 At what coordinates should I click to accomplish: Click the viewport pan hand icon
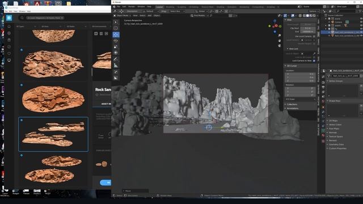tap(280, 41)
